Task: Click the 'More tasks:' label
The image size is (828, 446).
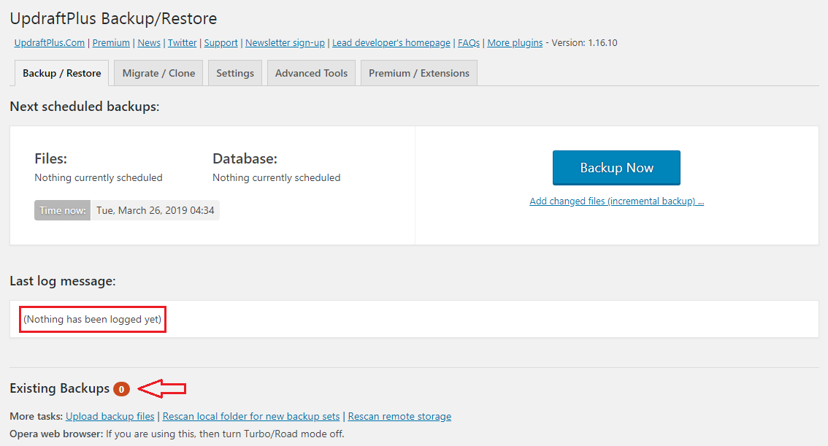Action: tap(36, 417)
